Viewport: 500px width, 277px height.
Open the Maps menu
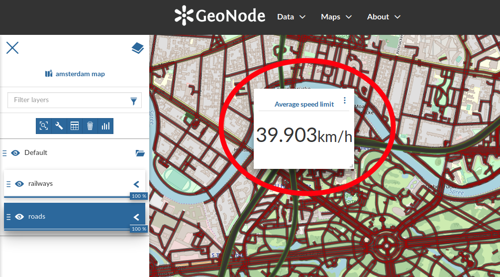pos(336,17)
